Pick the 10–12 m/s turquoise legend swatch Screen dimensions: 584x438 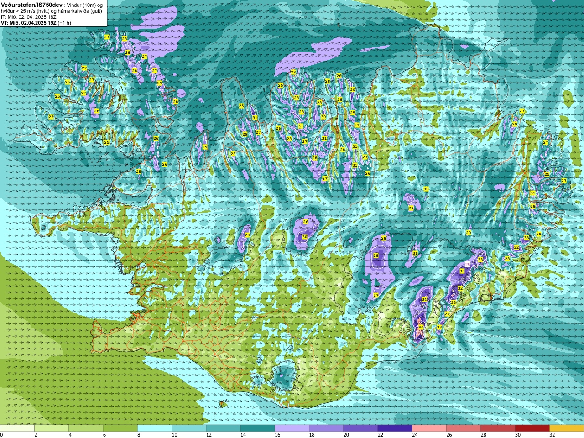click(189, 428)
